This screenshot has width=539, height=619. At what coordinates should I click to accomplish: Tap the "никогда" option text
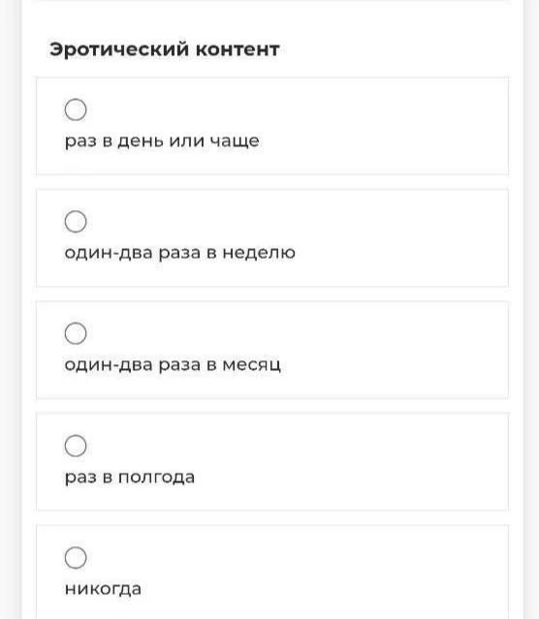[103, 589]
